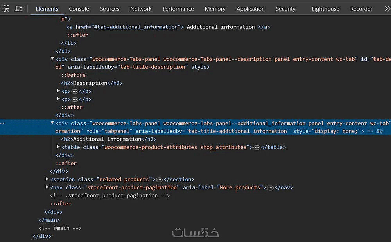The width and height of the screenshot is (391, 242).
Task: Expand the storefront-product-pagination nav node
Action: pos(47,187)
